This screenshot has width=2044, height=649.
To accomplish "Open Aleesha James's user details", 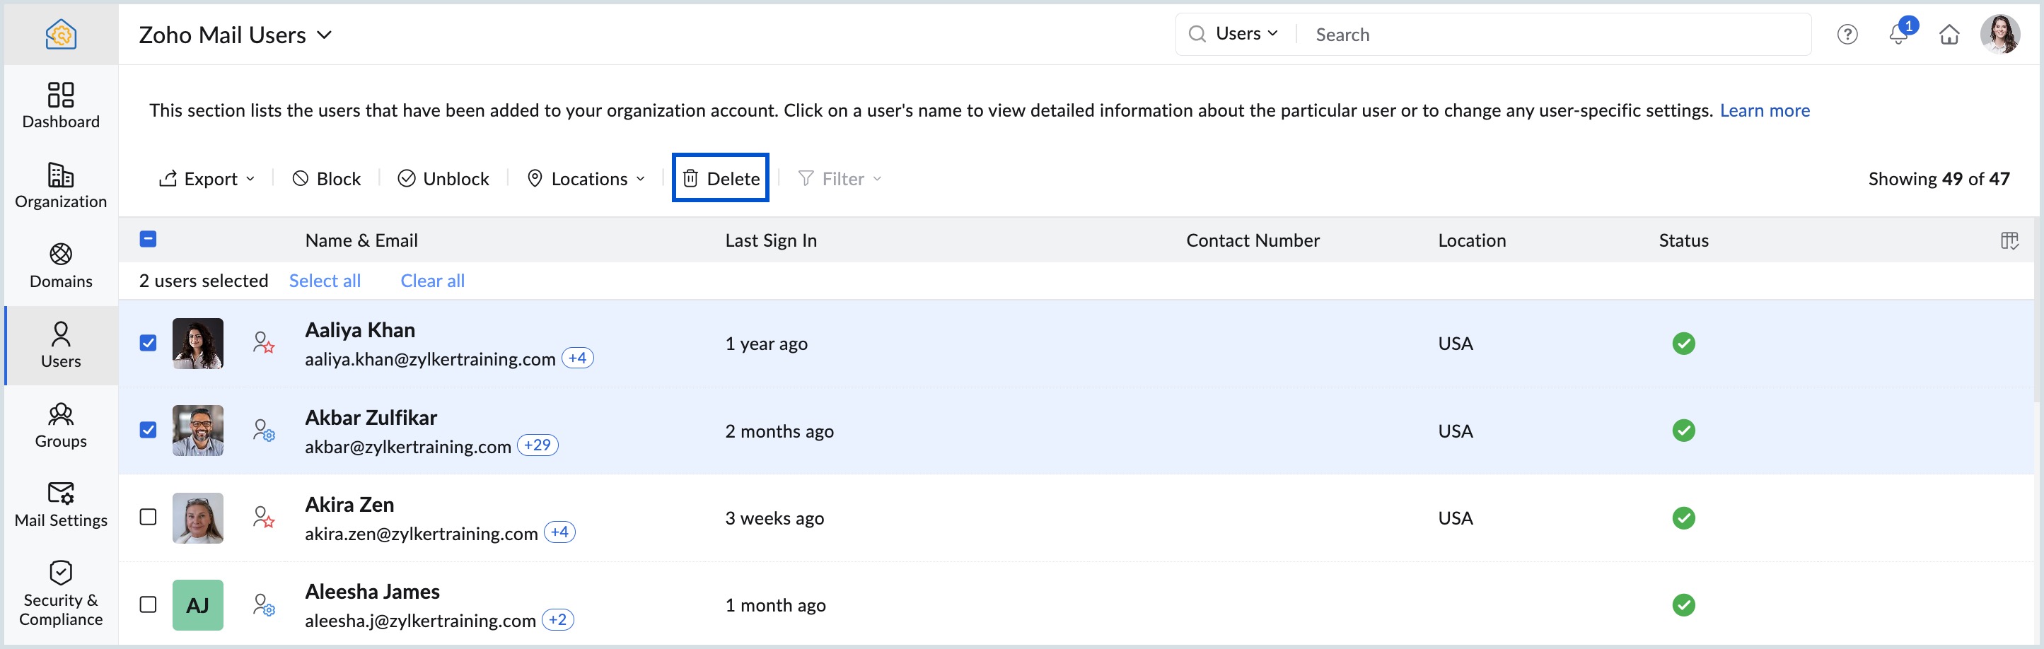I will (x=372, y=592).
